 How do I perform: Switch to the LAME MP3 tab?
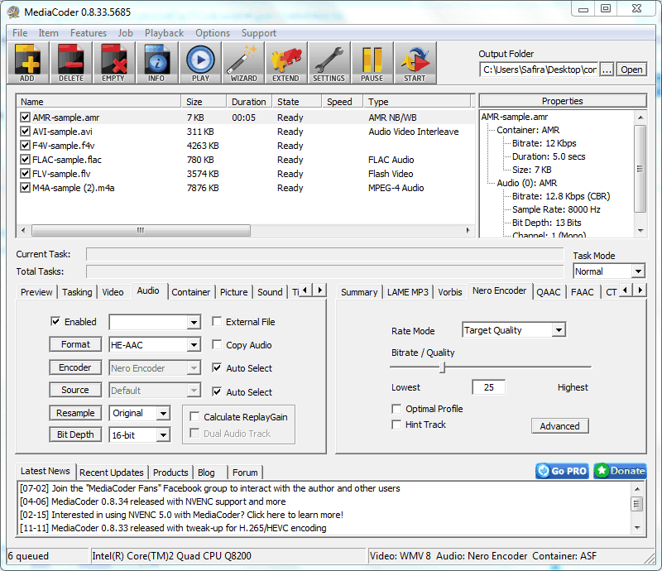click(407, 292)
